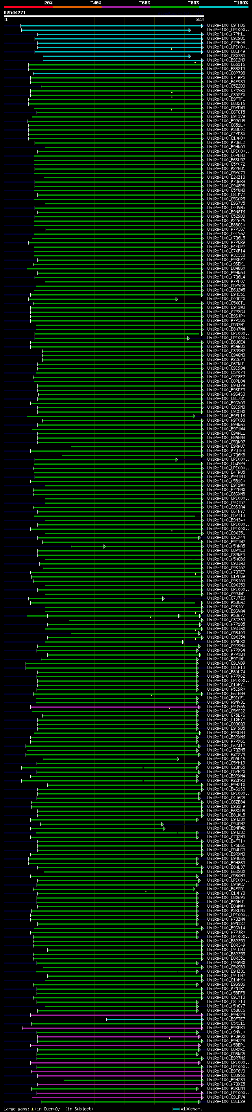
Task: Open hit UniRef100_A7PH11
Action: coord(226,34)
